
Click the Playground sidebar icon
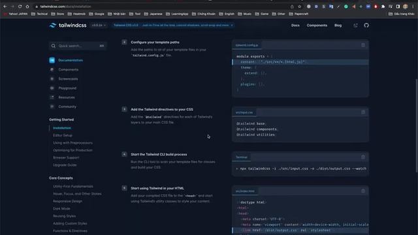pyautogui.click(x=52, y=88)
